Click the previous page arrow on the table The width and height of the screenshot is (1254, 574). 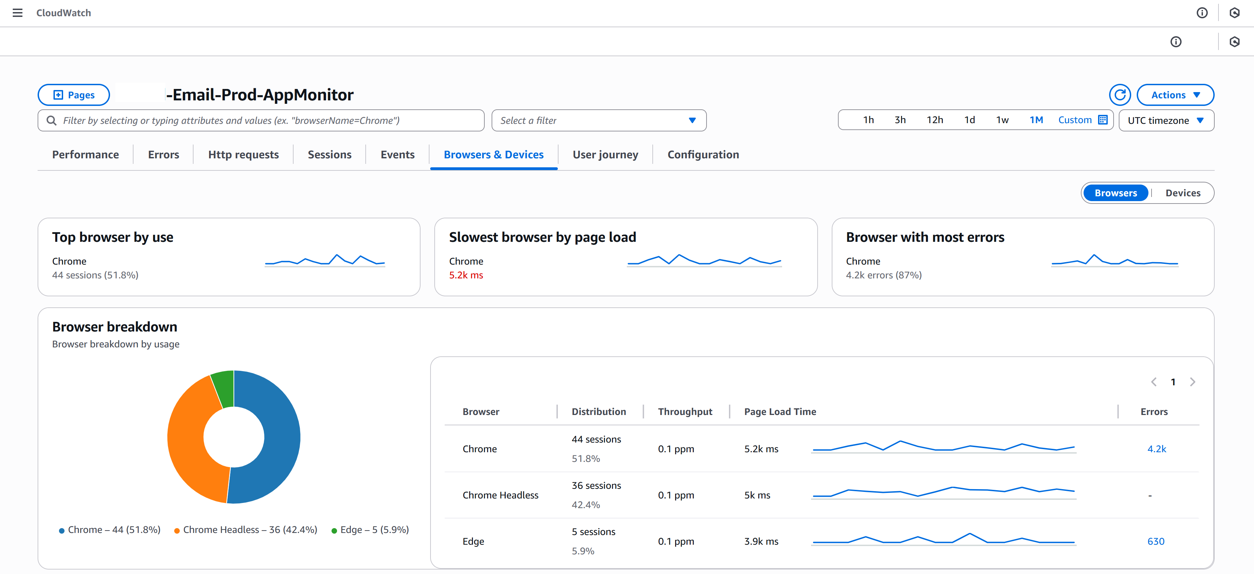1154,382
